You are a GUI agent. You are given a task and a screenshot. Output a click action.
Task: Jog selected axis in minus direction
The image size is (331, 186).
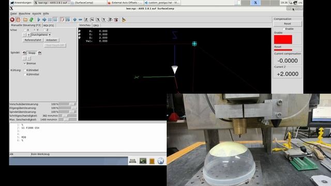coord(24,35)
